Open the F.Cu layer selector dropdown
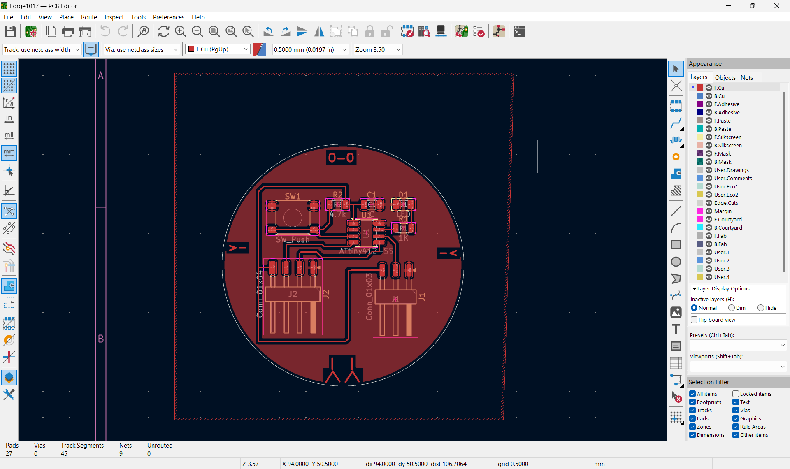 pos(218,49)
